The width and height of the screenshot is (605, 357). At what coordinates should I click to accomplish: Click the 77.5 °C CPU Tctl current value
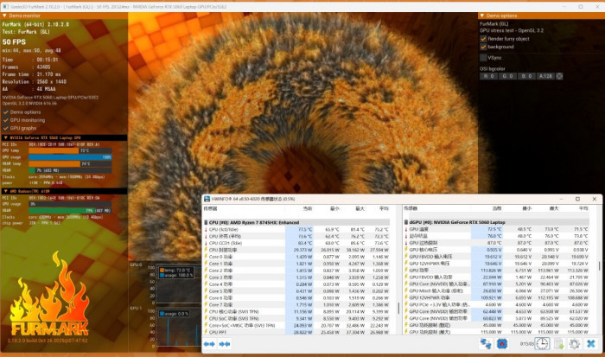point(305,230)
